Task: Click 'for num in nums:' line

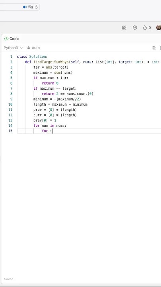Action: [50, 126]
